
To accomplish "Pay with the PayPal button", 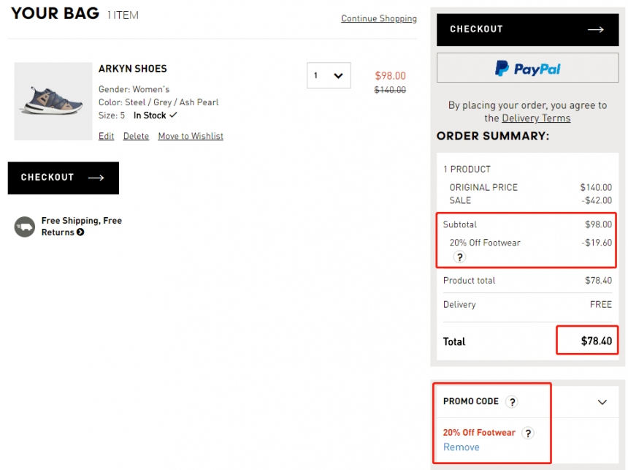I will [x=527, y=68].
